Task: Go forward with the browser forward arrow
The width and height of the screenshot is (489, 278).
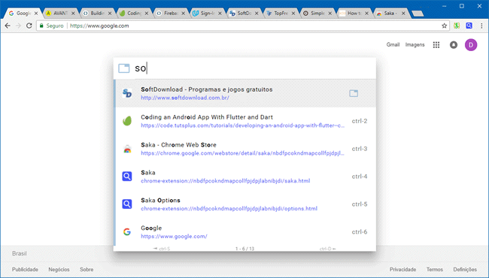Action: (x=18, y=26)
